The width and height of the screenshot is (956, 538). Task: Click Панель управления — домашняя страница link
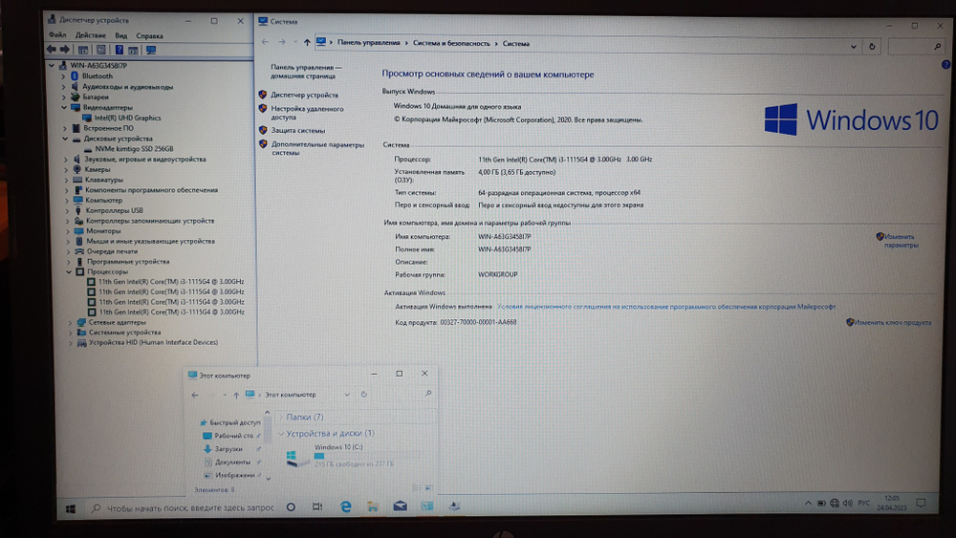(x=305, y=72)
